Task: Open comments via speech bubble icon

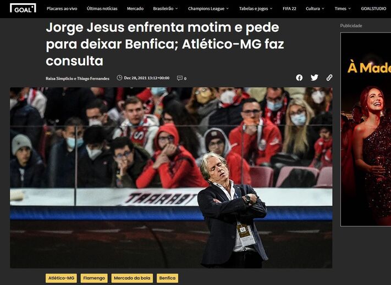Action: [179, 78]
